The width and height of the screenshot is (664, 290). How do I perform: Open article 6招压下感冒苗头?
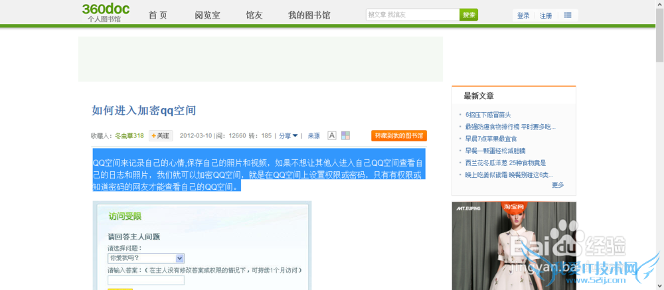[x=488, y=115]
